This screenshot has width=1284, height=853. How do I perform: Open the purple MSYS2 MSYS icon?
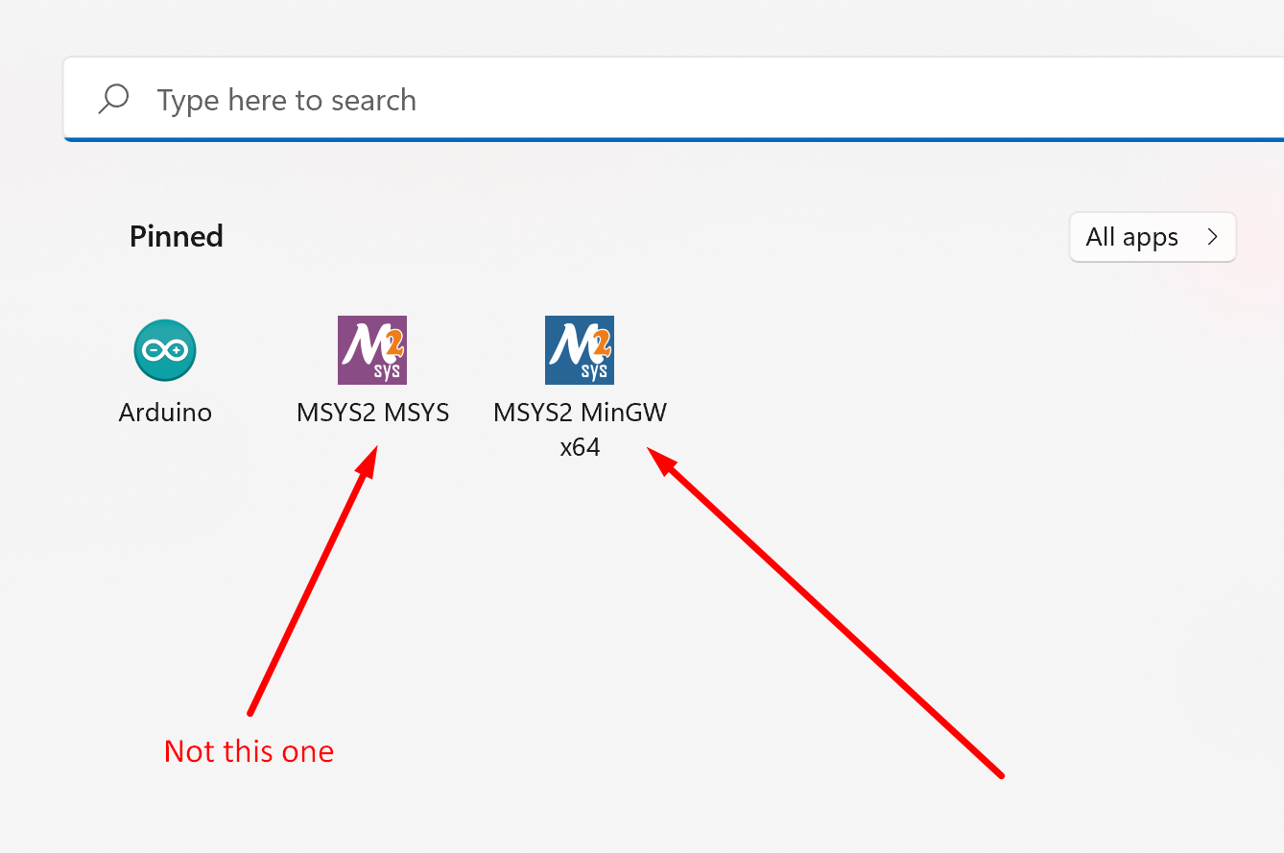[x=372, y=350]
